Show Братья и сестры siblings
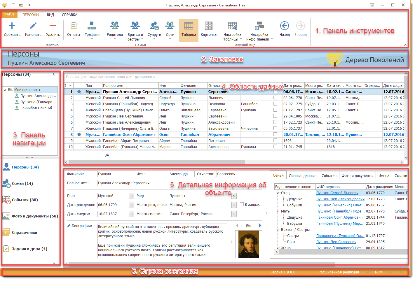The width and height of the screenshot is (415, 281). coord(135,26)
